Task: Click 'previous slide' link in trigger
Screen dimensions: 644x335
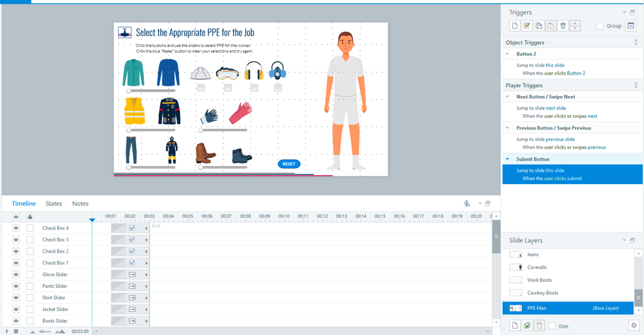Action: pyautogui.click(x=560, y=139)
